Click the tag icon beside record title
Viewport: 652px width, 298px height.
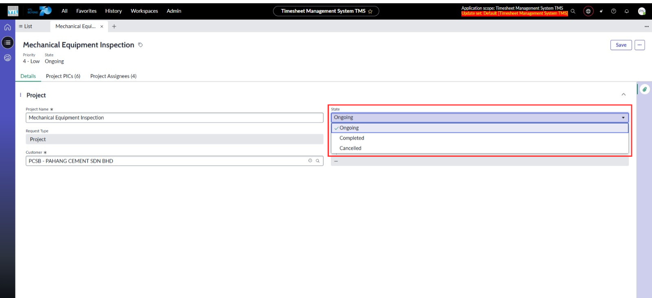click(x=140, y=45)
